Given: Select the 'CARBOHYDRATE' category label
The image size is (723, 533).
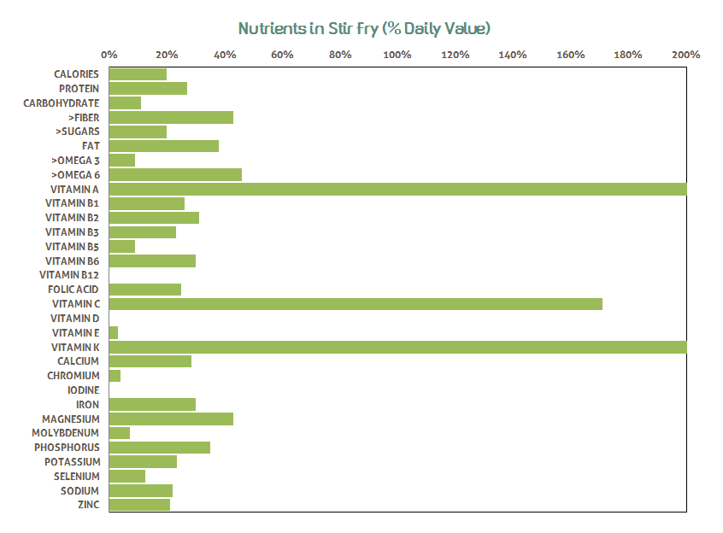Looking at the screenshot, I should point(62,103).
